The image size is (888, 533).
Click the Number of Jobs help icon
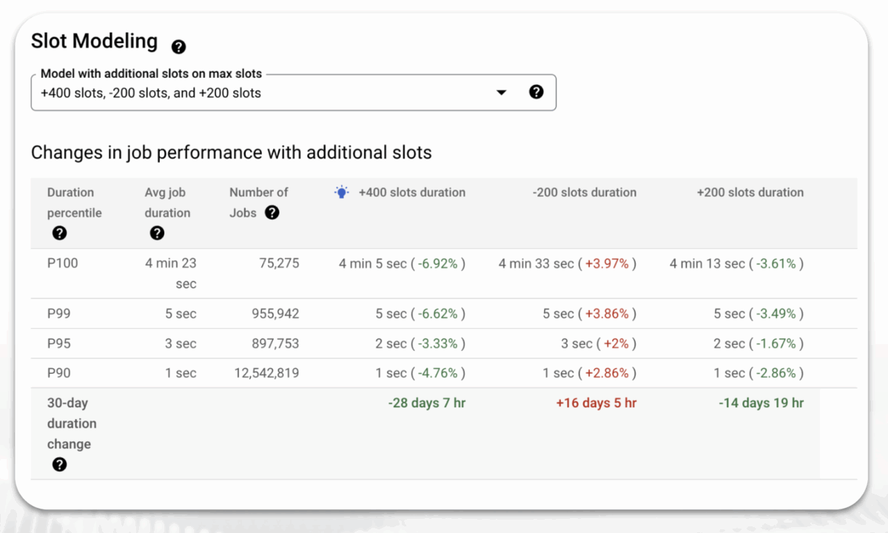pos(272,212)
